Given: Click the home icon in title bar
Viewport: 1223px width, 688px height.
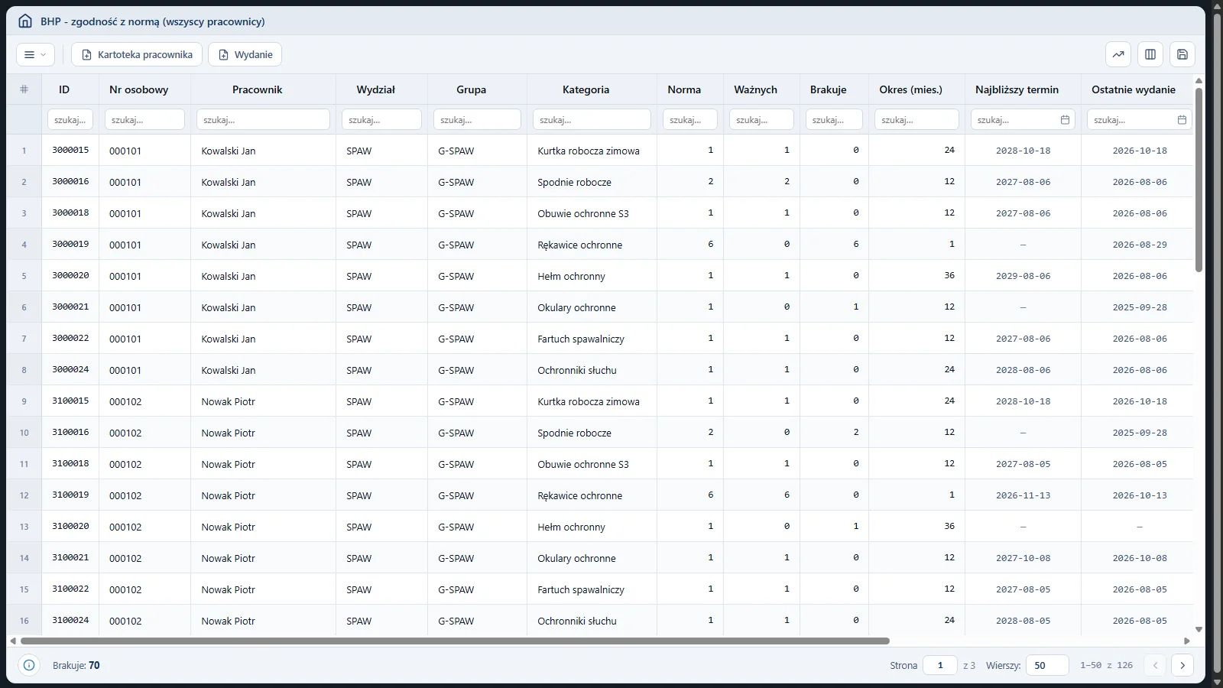Looking at the screenshot, I should click(x=25, y=21).
